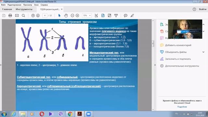
Task: Click the scrollbar up arrow
Action: pyautogui.click(x=153, y=20)
